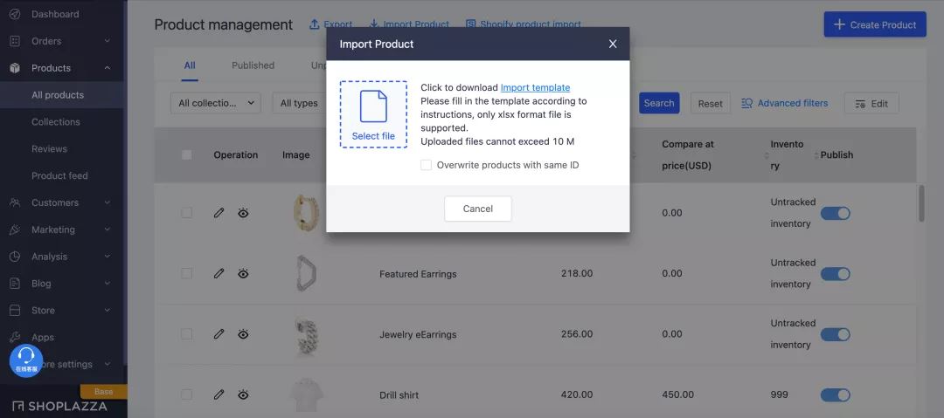Open the All collections dropdown
This screenshot has width=944, height=418.
click(216, 104)
